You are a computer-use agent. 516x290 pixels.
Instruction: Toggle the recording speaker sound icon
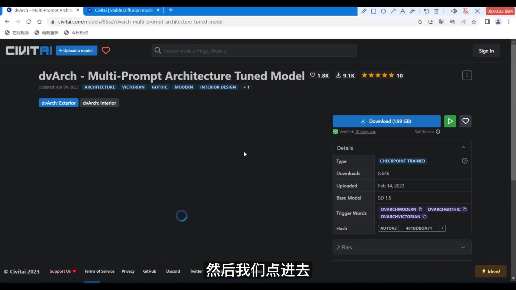(x=454, y=11)
